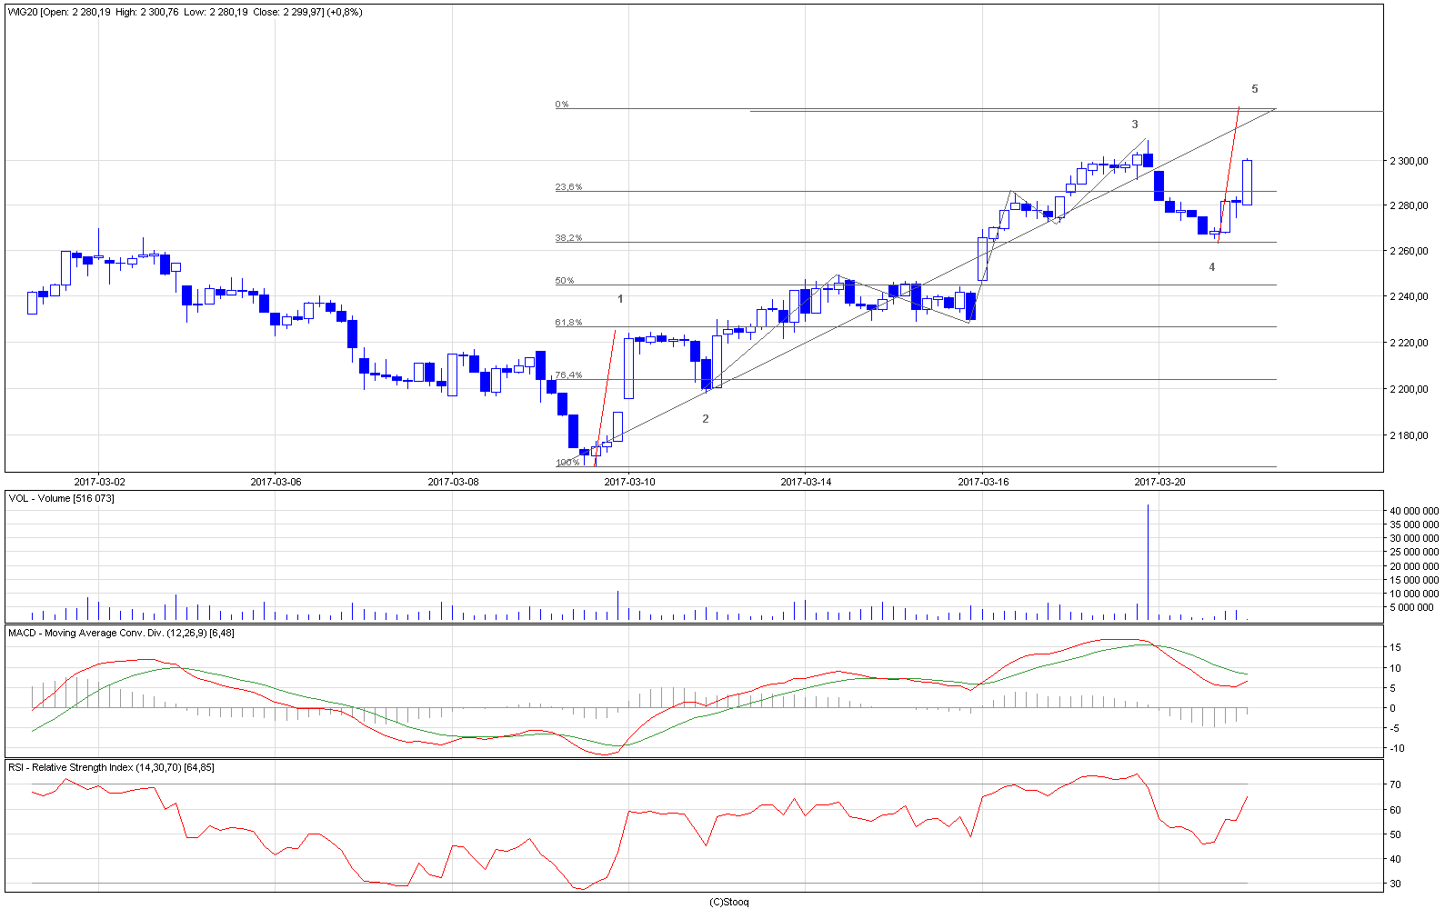The height and width of the screenshot is (909, 1455).
Task: Click the tallest volume spike bar
Action: (1148, 562)
